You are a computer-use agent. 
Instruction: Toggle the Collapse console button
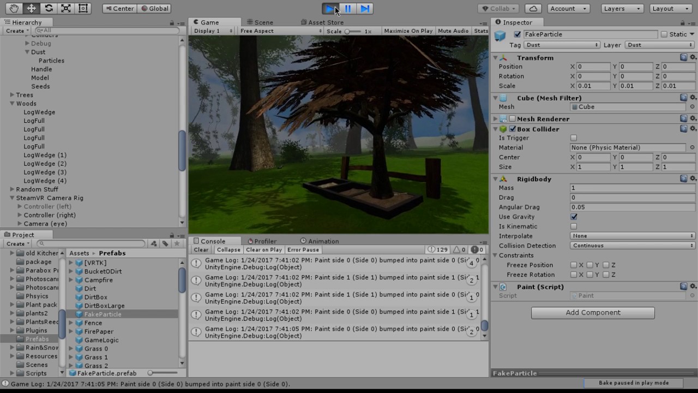228,249
